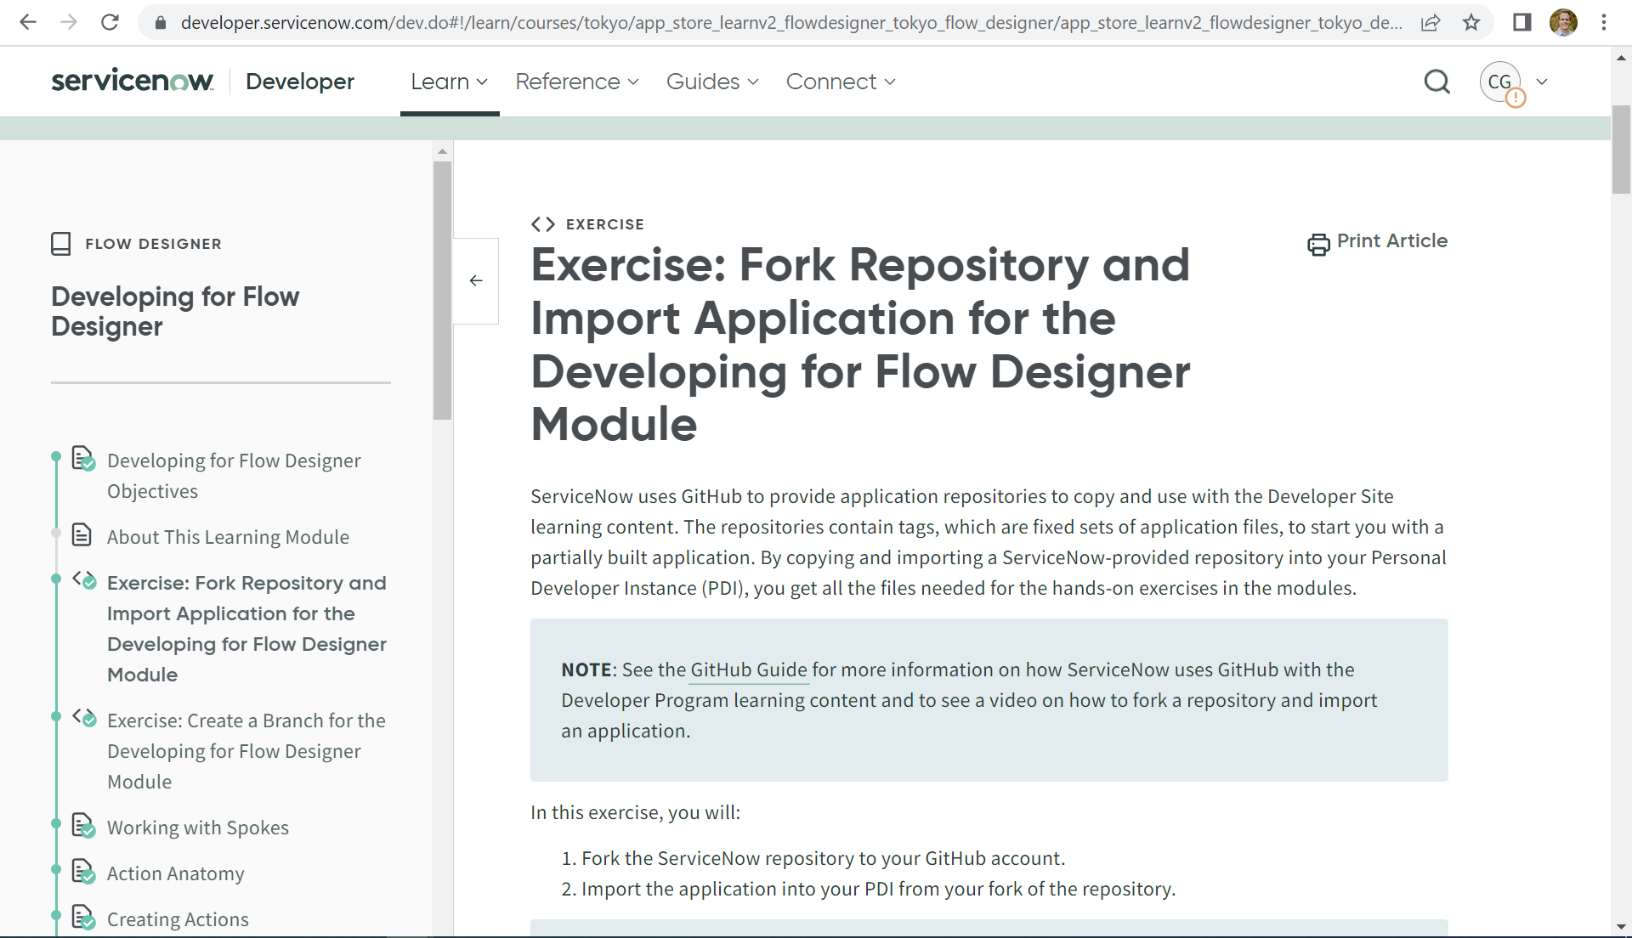Open Working with Spokes lesson
This screenshot has height=938, width=1632.
point(197,828)
